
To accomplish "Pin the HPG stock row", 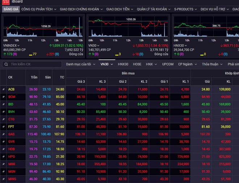I will coord(3,157).
